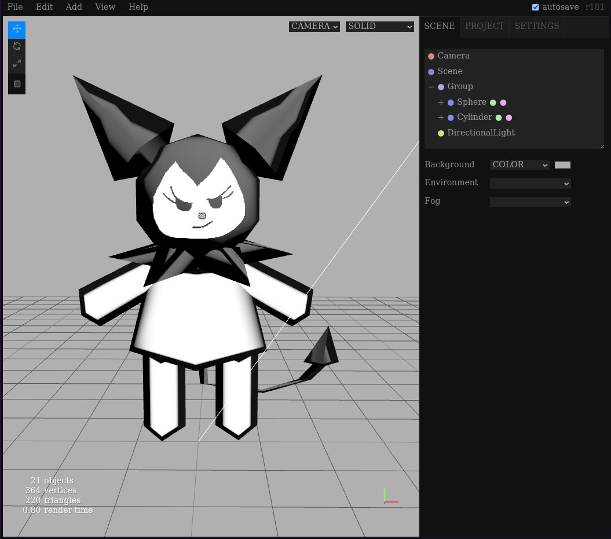
Task: Select DirectionalLight in the scene outliner
Action: (x=480, y=133)
